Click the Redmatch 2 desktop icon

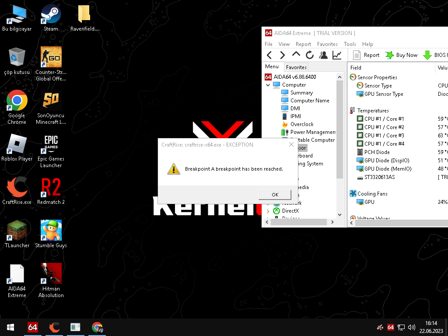click(51, 191)
